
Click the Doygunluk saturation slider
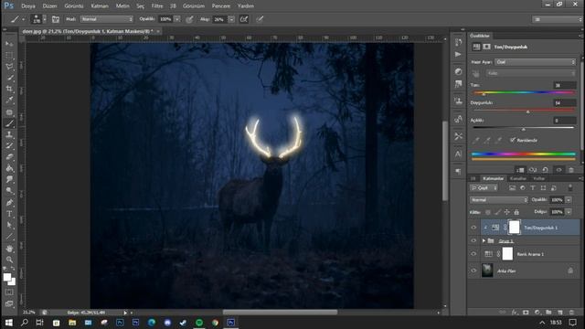pos(524,111)
